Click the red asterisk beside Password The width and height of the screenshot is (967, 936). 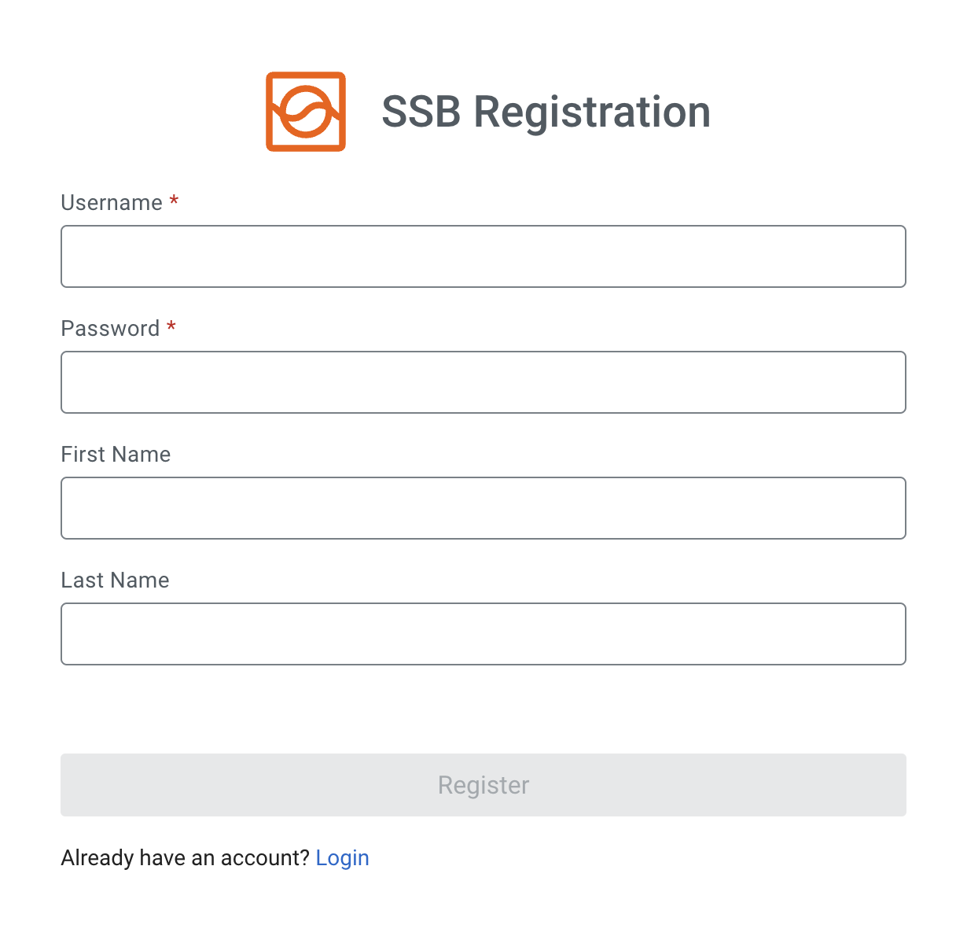coord(171,327)
